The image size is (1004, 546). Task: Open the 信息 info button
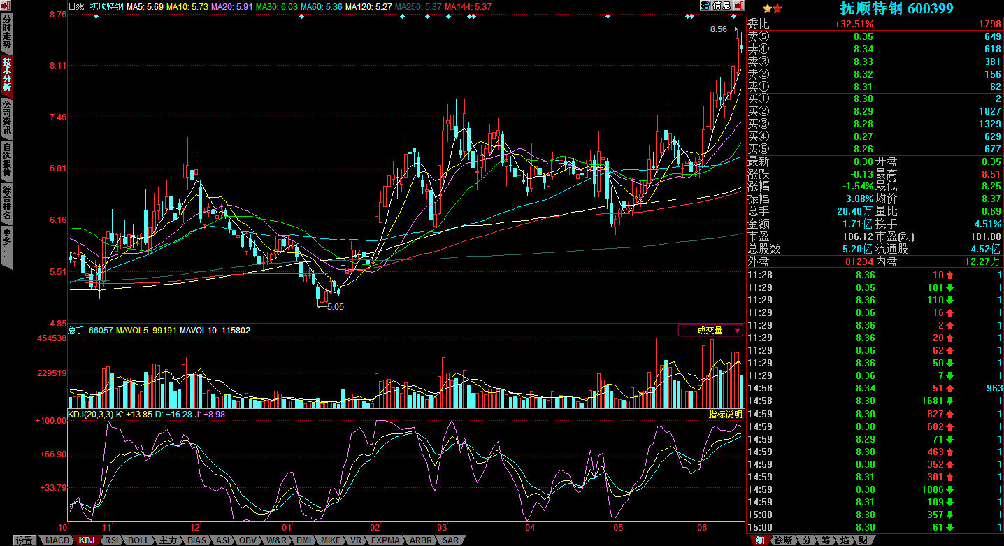tap(722, 6)
